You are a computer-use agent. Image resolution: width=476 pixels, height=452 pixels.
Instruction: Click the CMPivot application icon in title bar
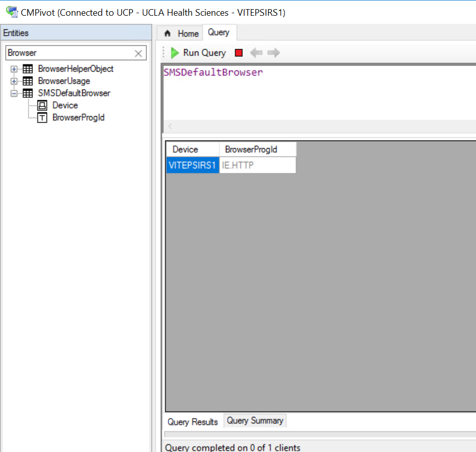tap(12, 12)
